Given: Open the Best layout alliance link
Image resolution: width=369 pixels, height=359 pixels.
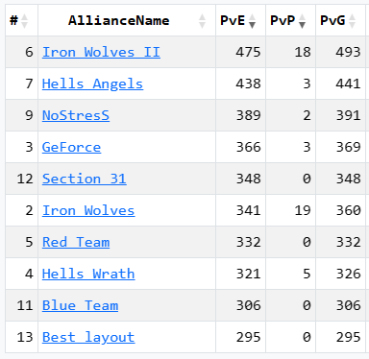Looking at the screenshot, I should click(x=88, y=337).
